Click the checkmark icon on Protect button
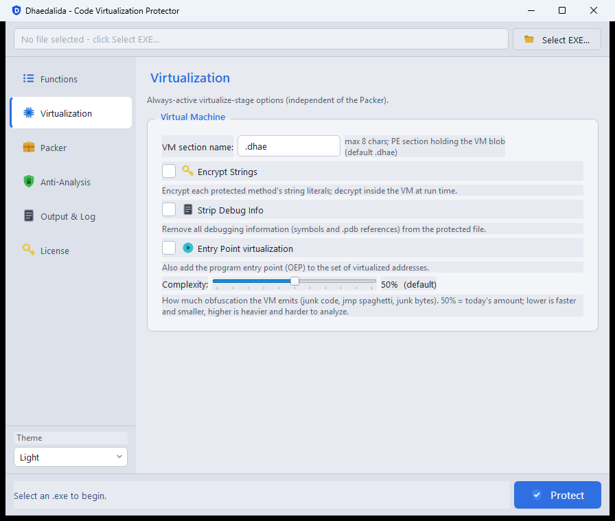 tap(537, 495)
